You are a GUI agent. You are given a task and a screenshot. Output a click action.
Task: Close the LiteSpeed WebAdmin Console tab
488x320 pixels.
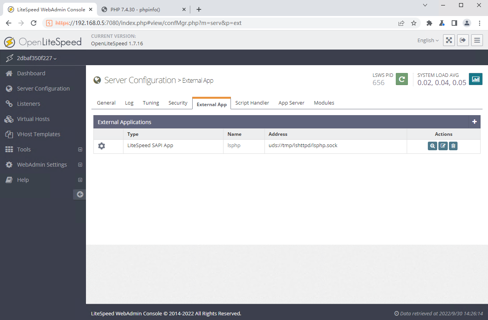(x=91, y=9)
